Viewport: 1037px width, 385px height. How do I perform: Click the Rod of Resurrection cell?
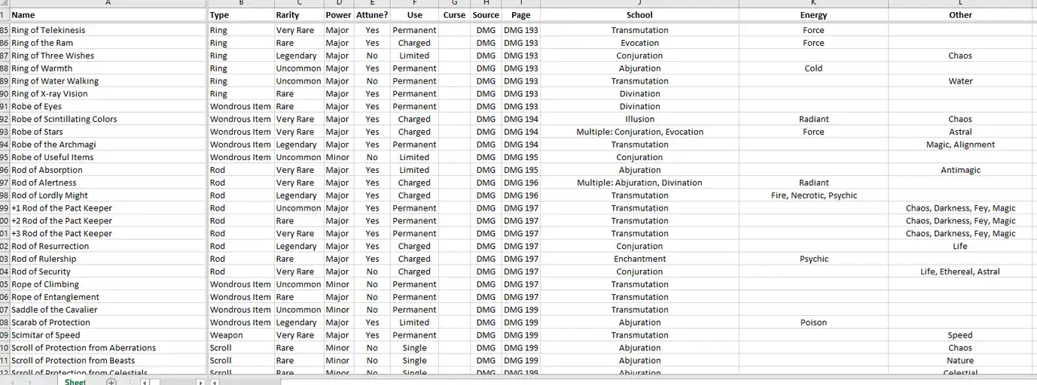click(108, 246)
